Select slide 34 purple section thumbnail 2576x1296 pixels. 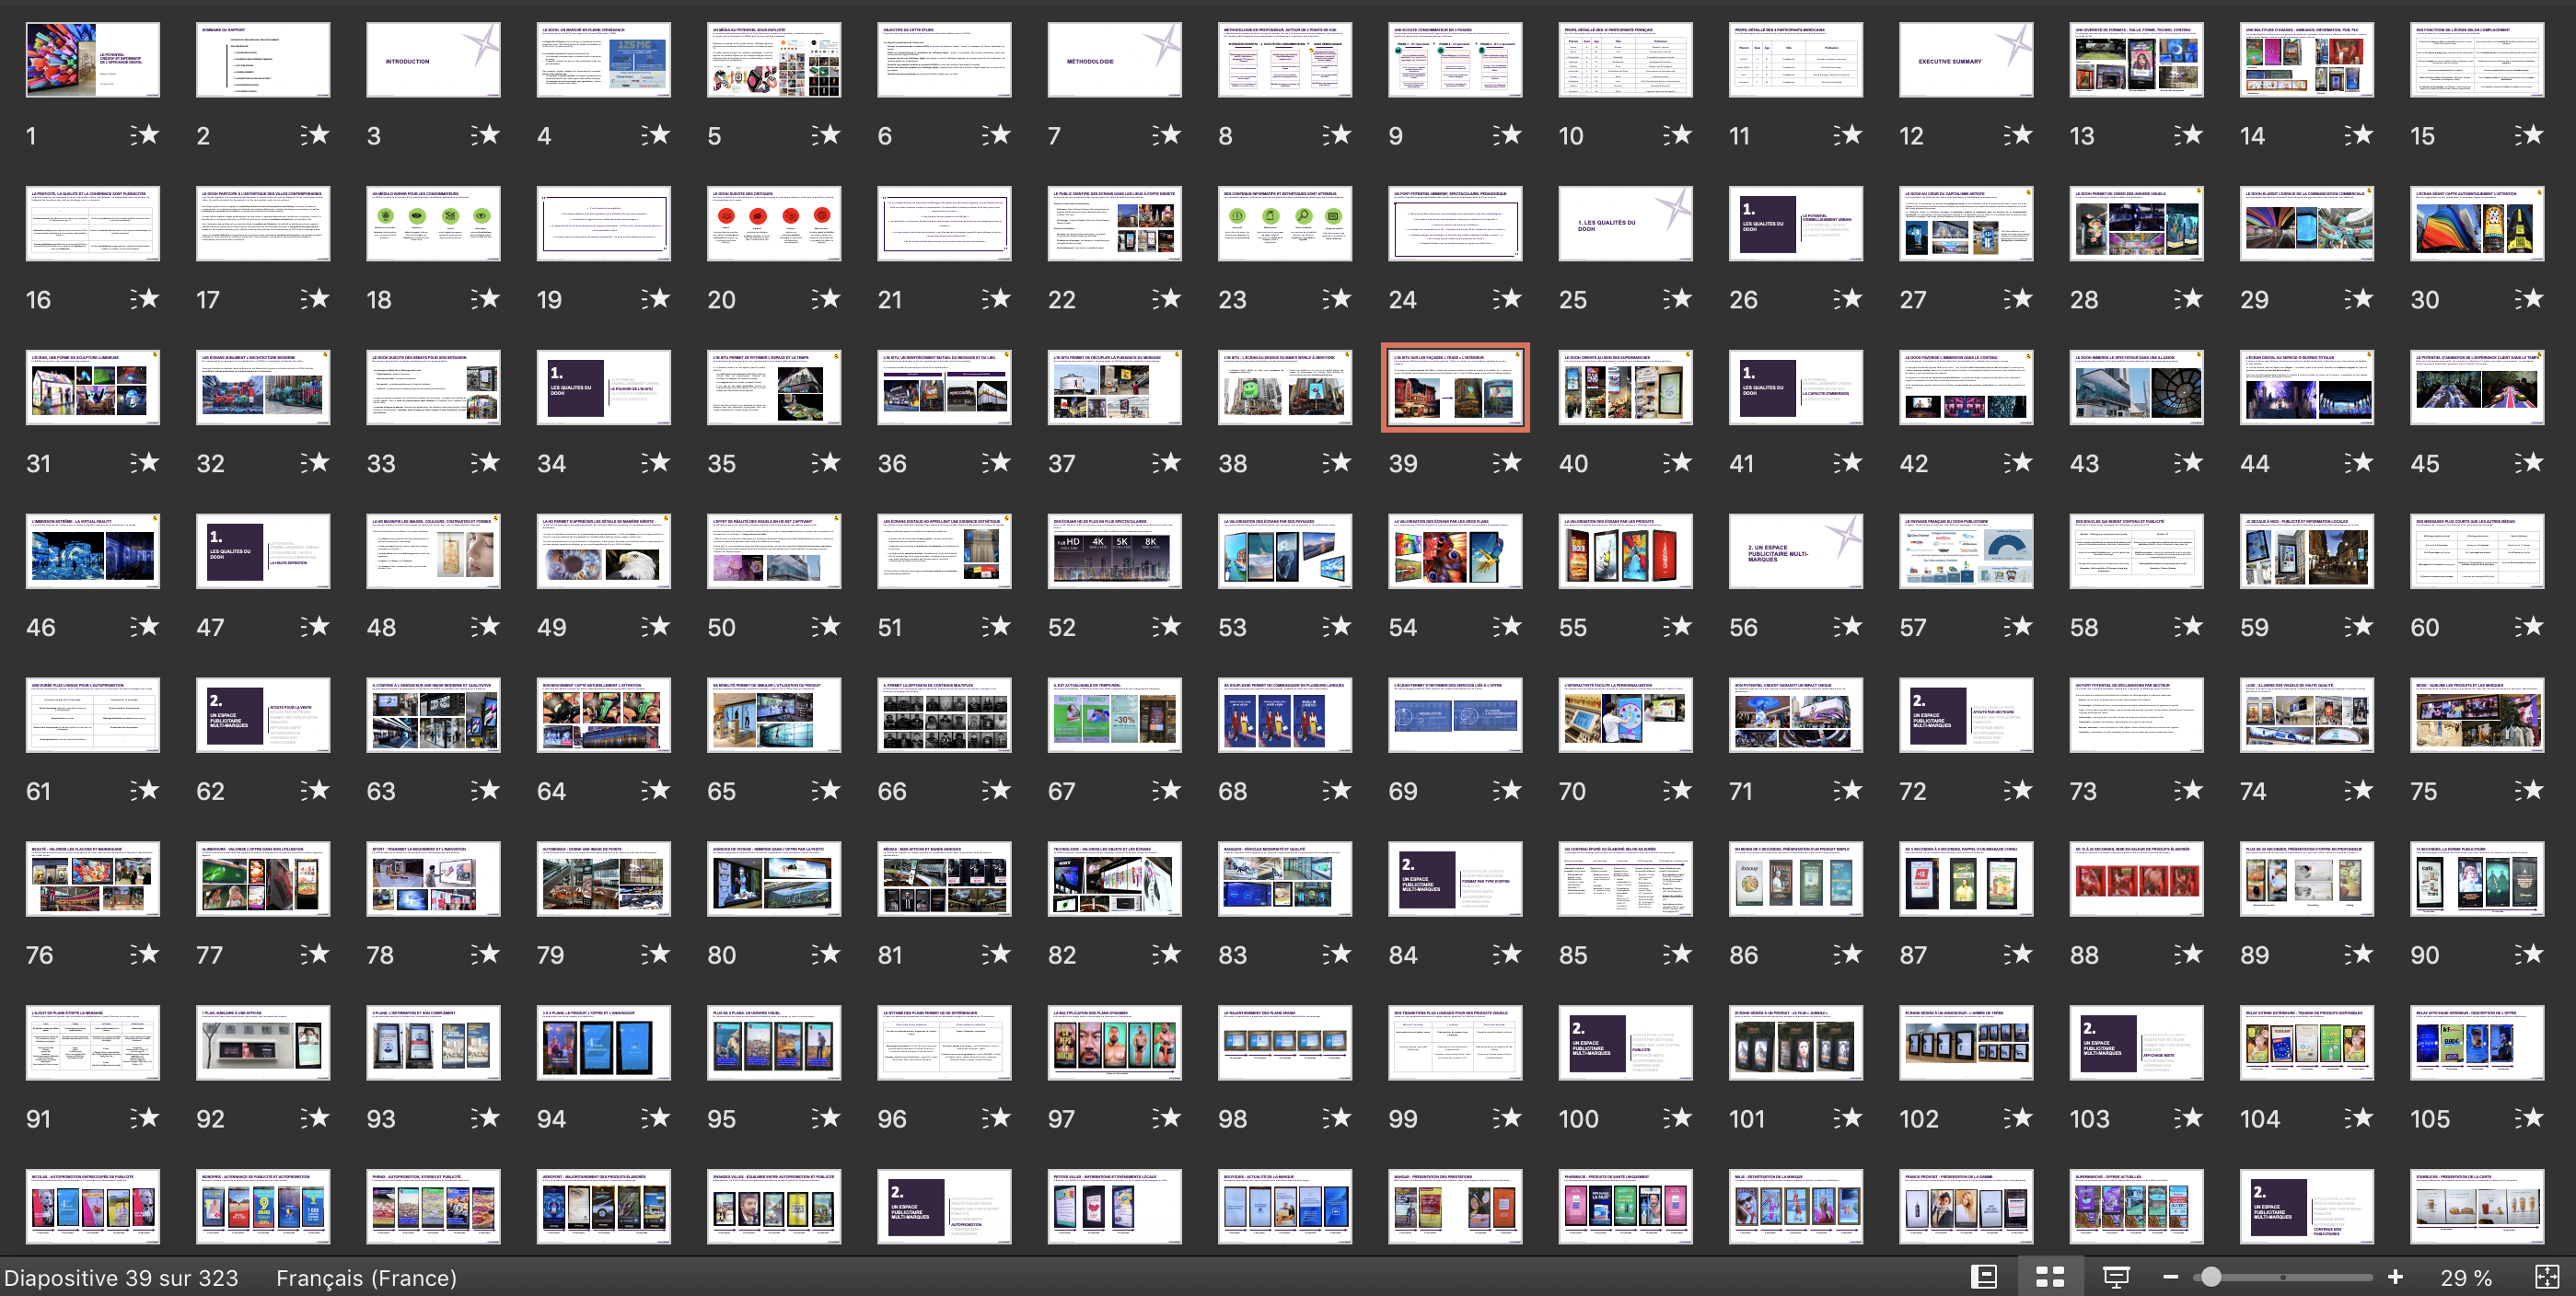(604, 388)
